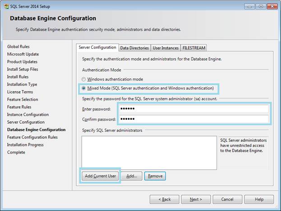The height and width of the screenshot is (211, 281).
Task: Minimize the SQL Server 2014 Setup window
Action: click(249, 6)
